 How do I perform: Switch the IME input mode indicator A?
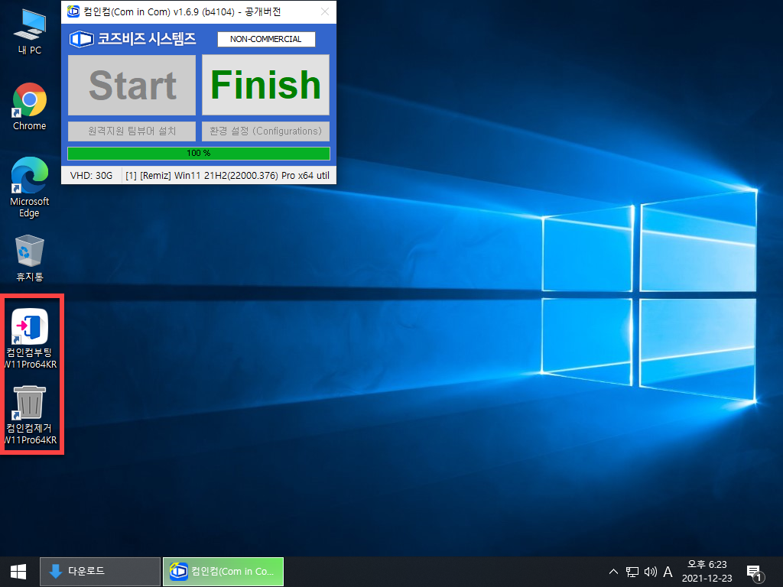click(668, 572)
